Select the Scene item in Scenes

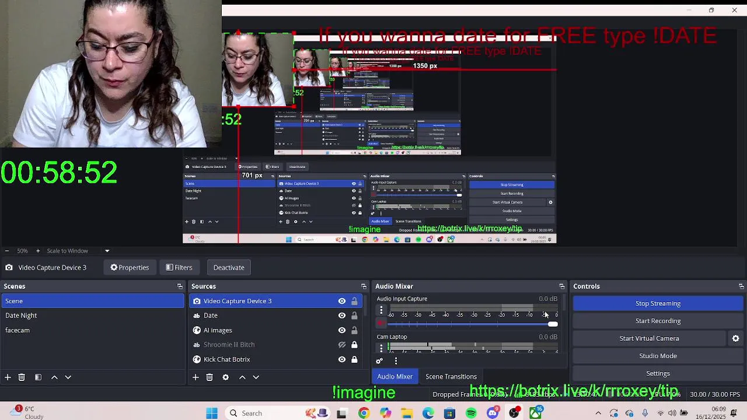(92, 301)
